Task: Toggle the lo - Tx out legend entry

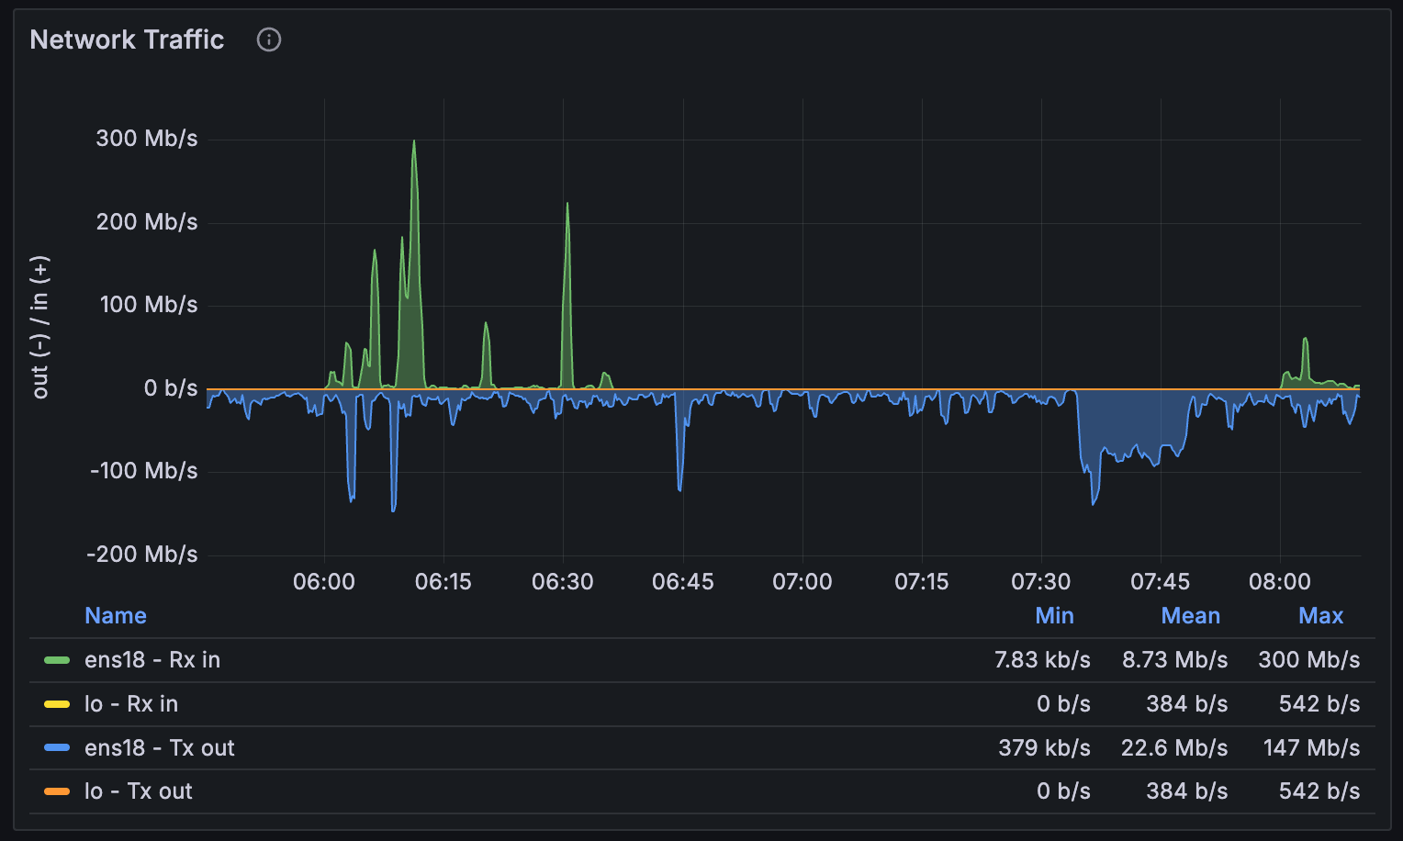Action: pyautogui.click(x=139, y=791)
